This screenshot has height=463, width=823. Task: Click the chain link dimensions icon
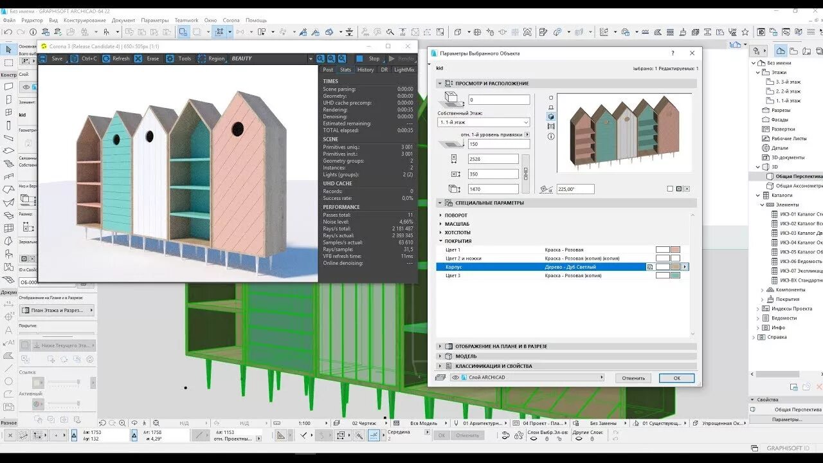[x=526, y=173]
